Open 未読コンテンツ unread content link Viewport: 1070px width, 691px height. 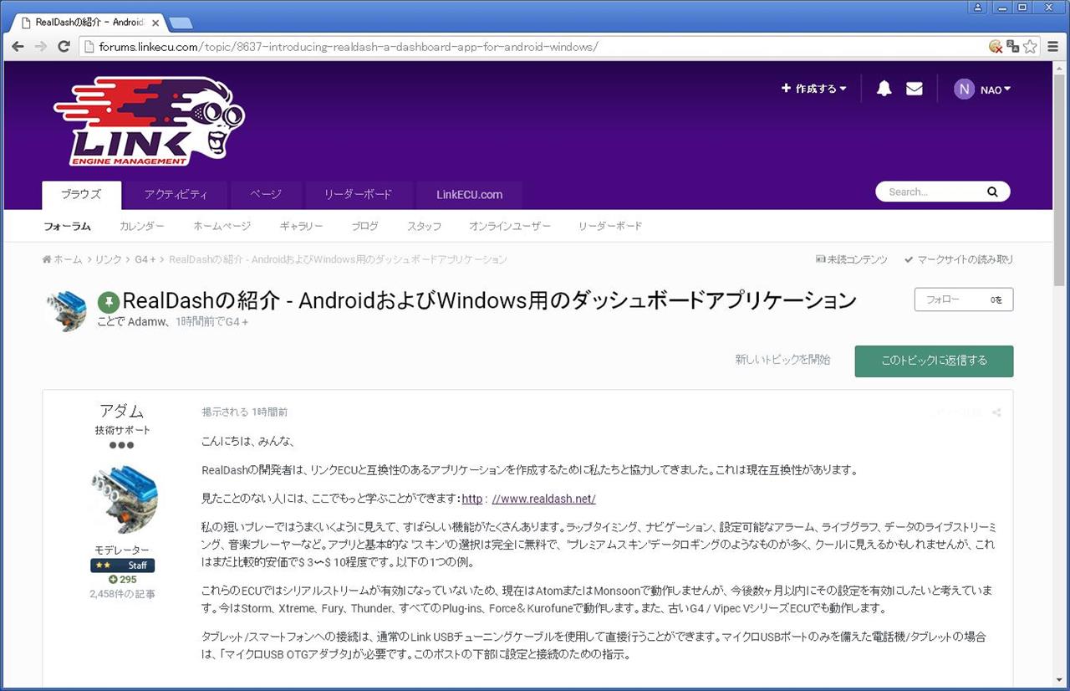click(851, 259)
